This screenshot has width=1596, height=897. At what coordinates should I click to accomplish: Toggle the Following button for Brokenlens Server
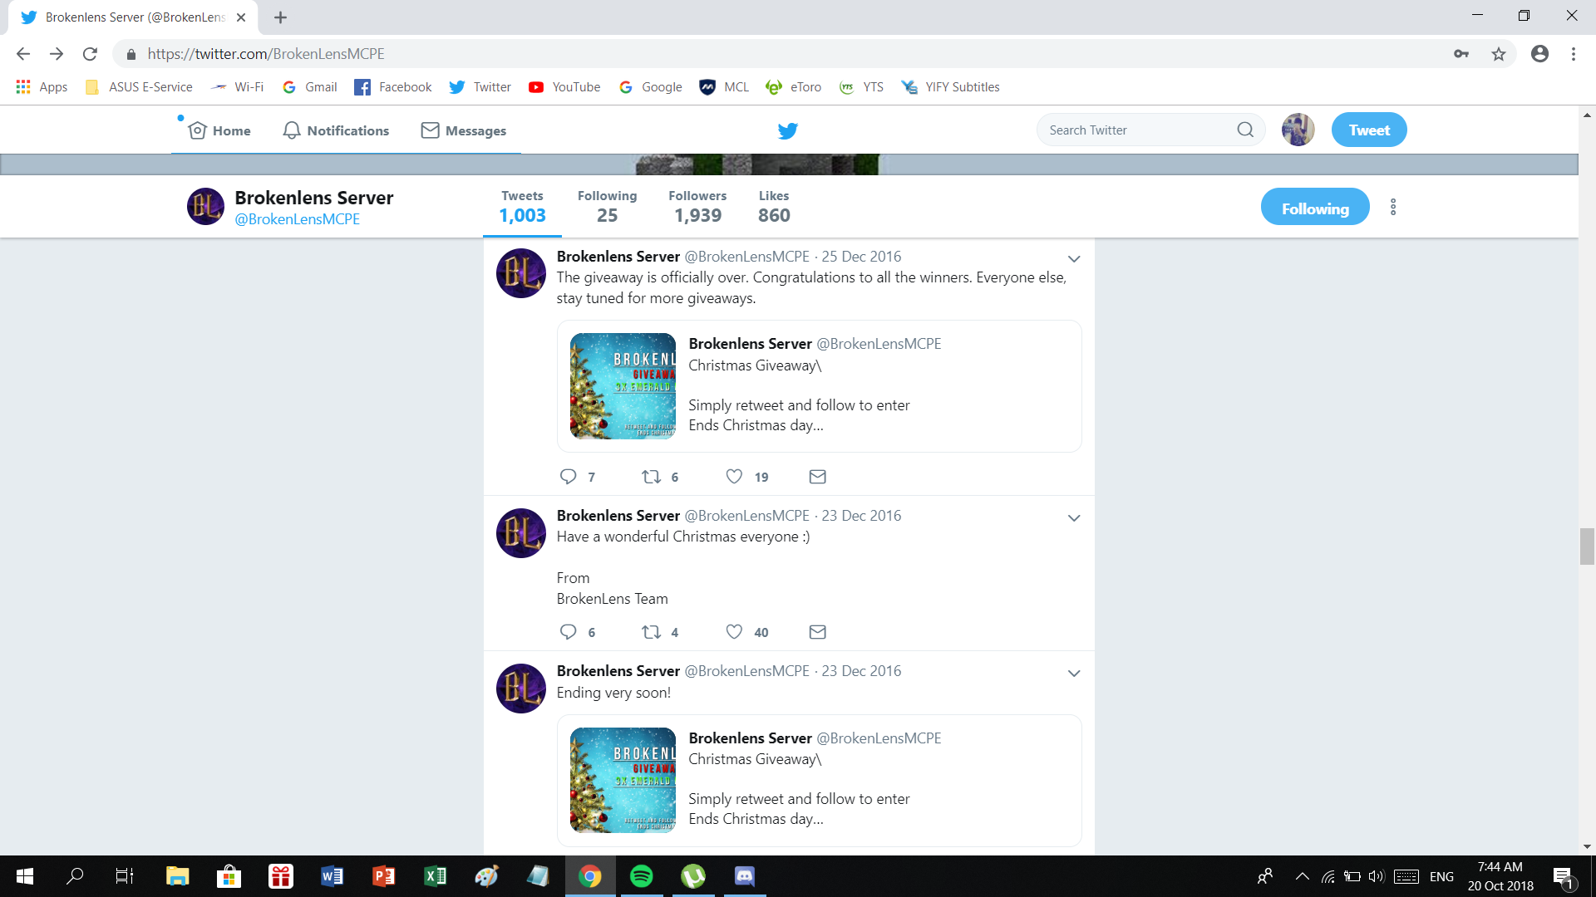[x=1315, y=208]
